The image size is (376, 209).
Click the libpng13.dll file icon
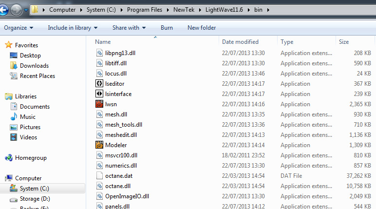[x=99, y=53]
